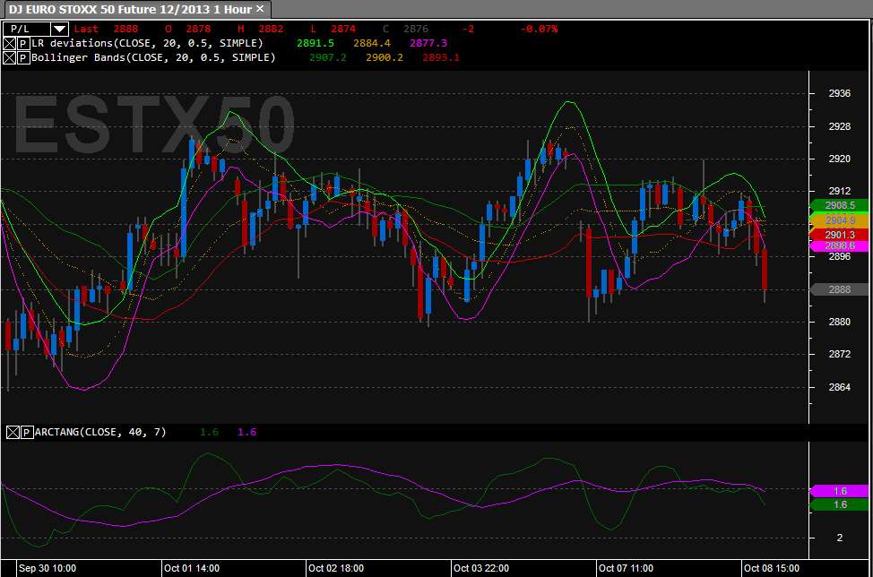The height and width of the screenshot is (577, 873).
Task: Select the DJ EURO STOXX 50 Future tab
Action: (130, 10)
